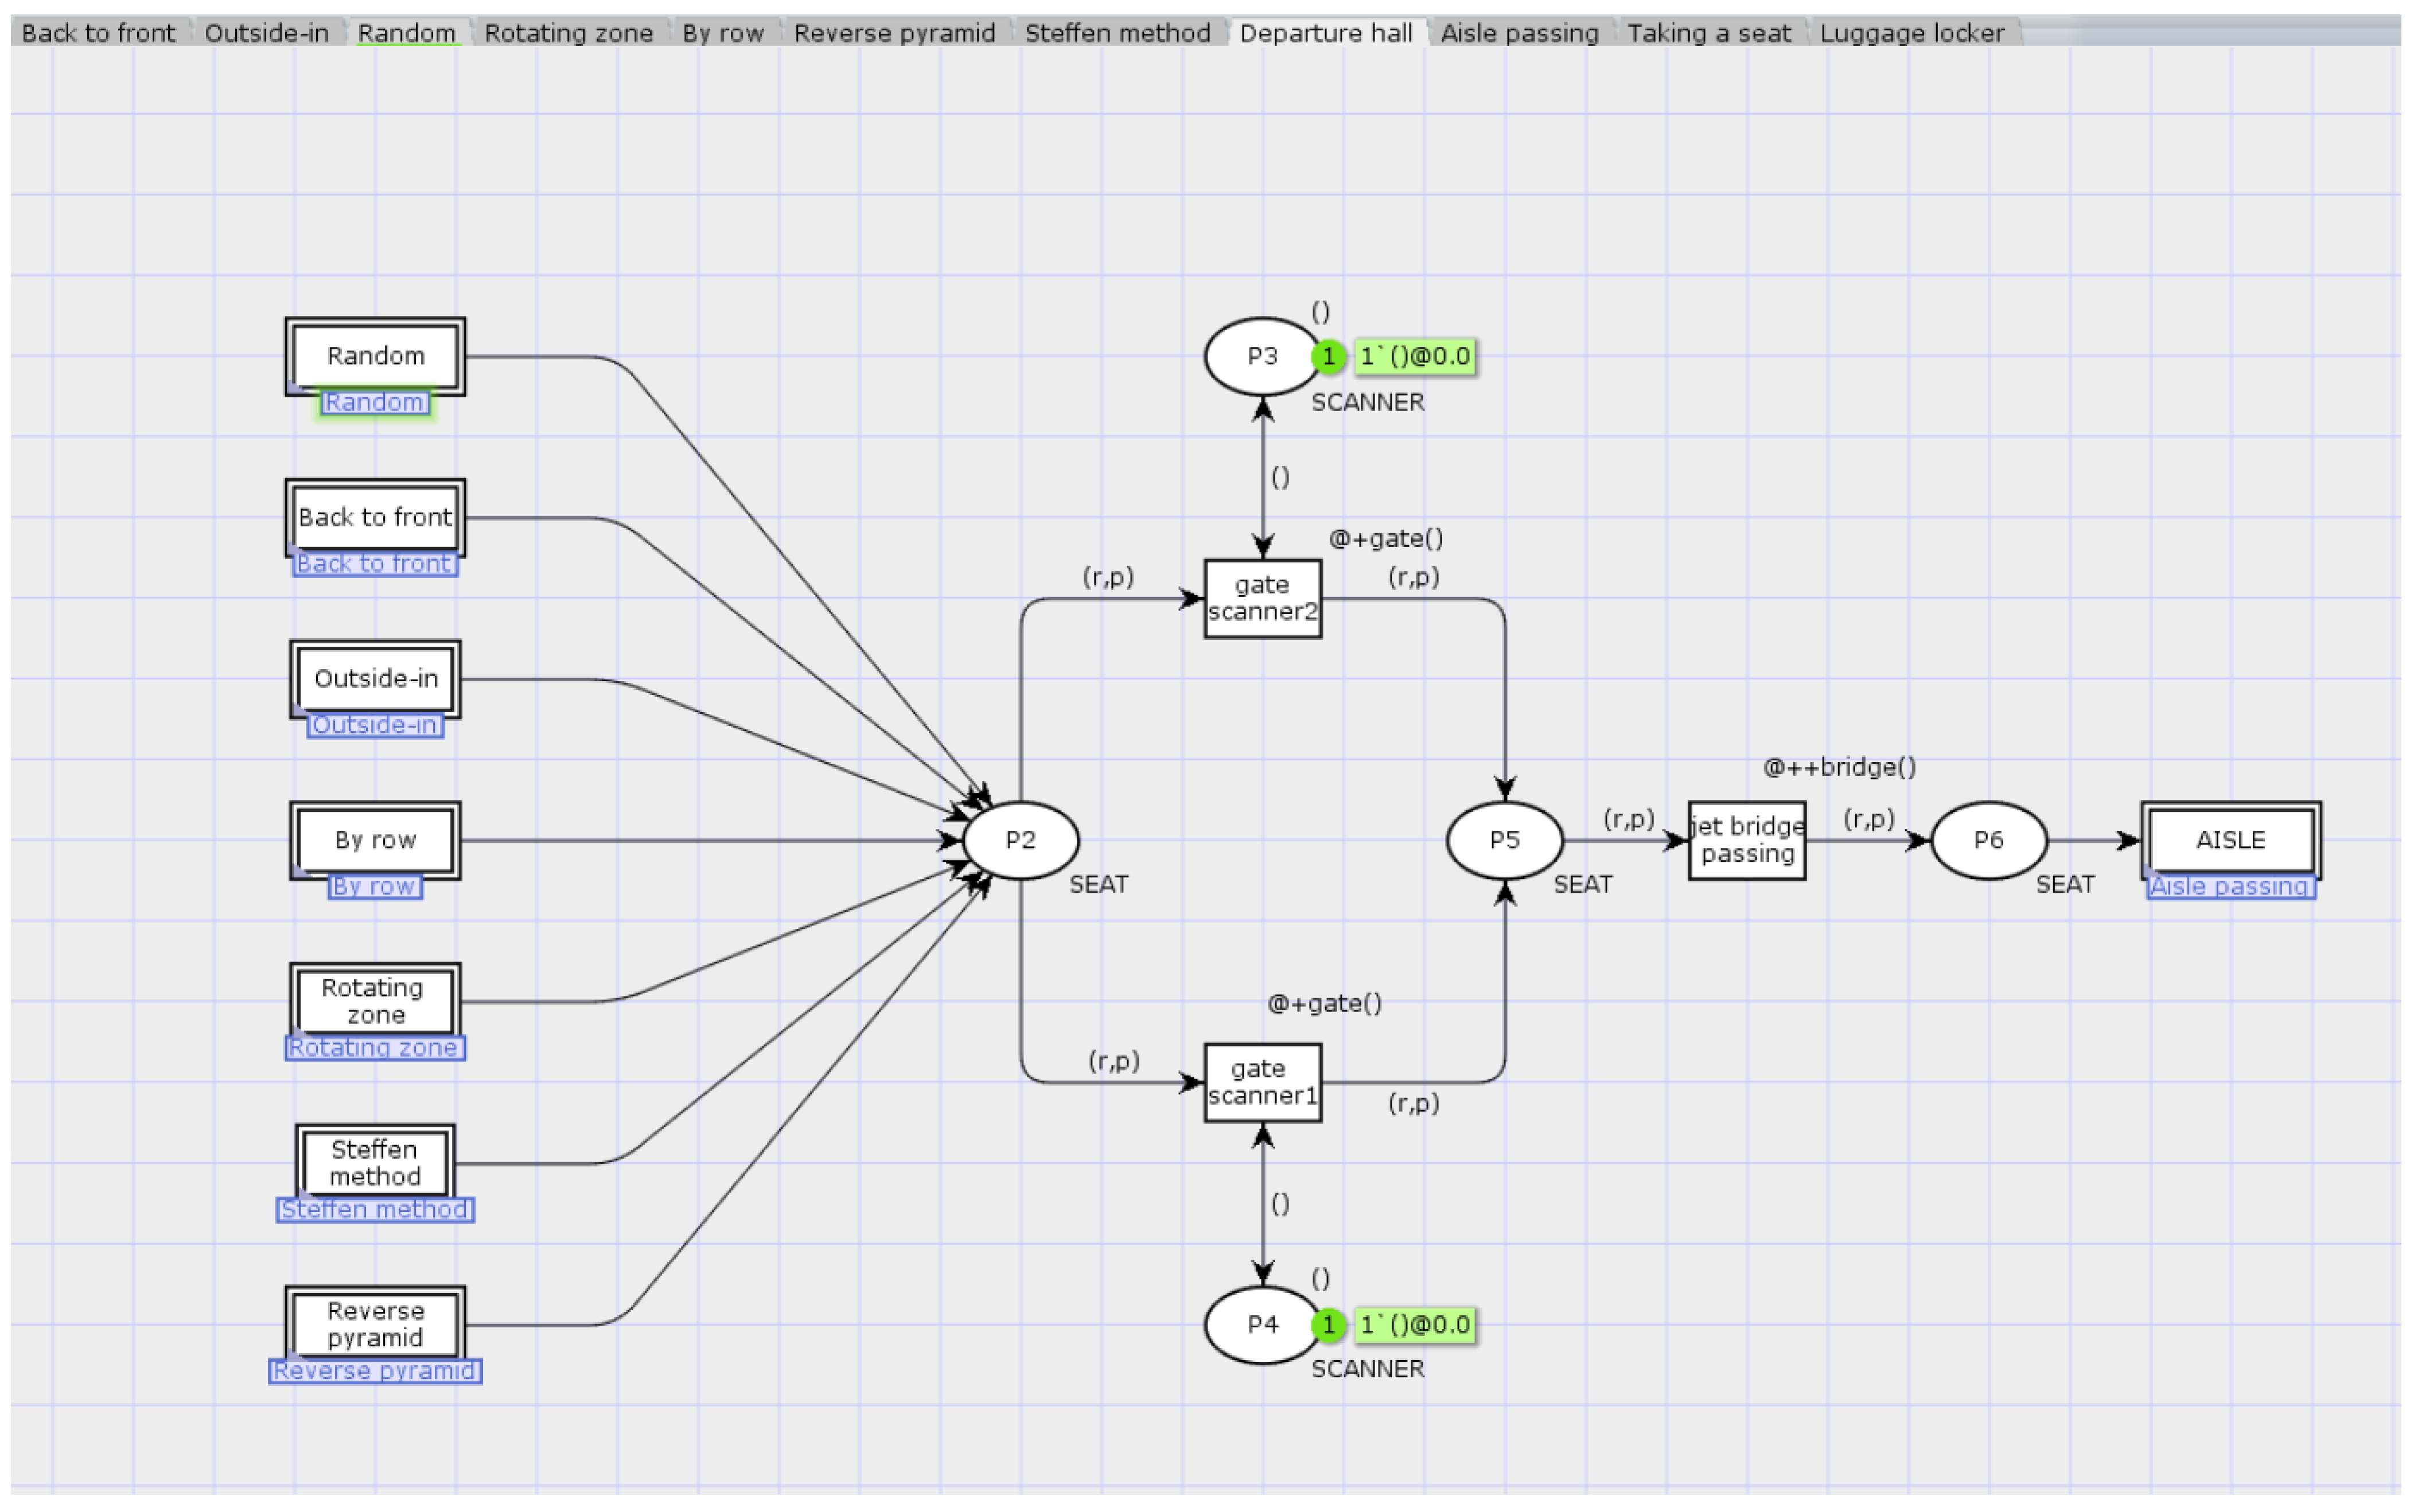The width and height of the screenshot is (2414, 1512).
Task: Select place P2
Action: (1021, 840)
